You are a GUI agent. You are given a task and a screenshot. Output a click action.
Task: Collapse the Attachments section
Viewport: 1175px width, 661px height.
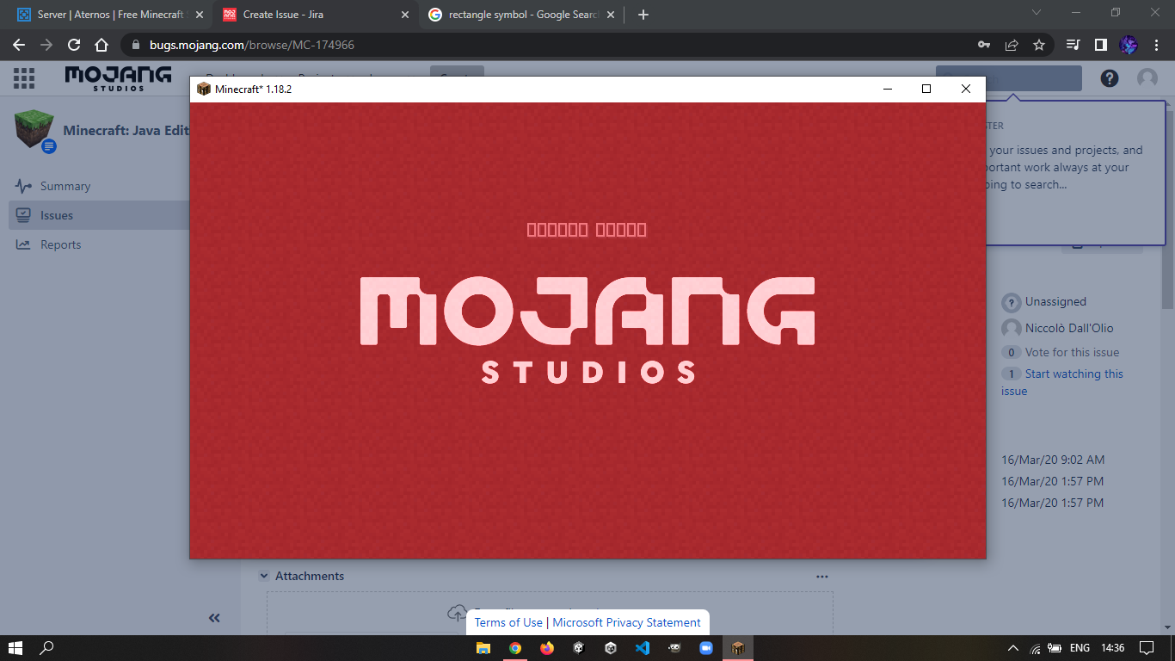pos(264,576)
